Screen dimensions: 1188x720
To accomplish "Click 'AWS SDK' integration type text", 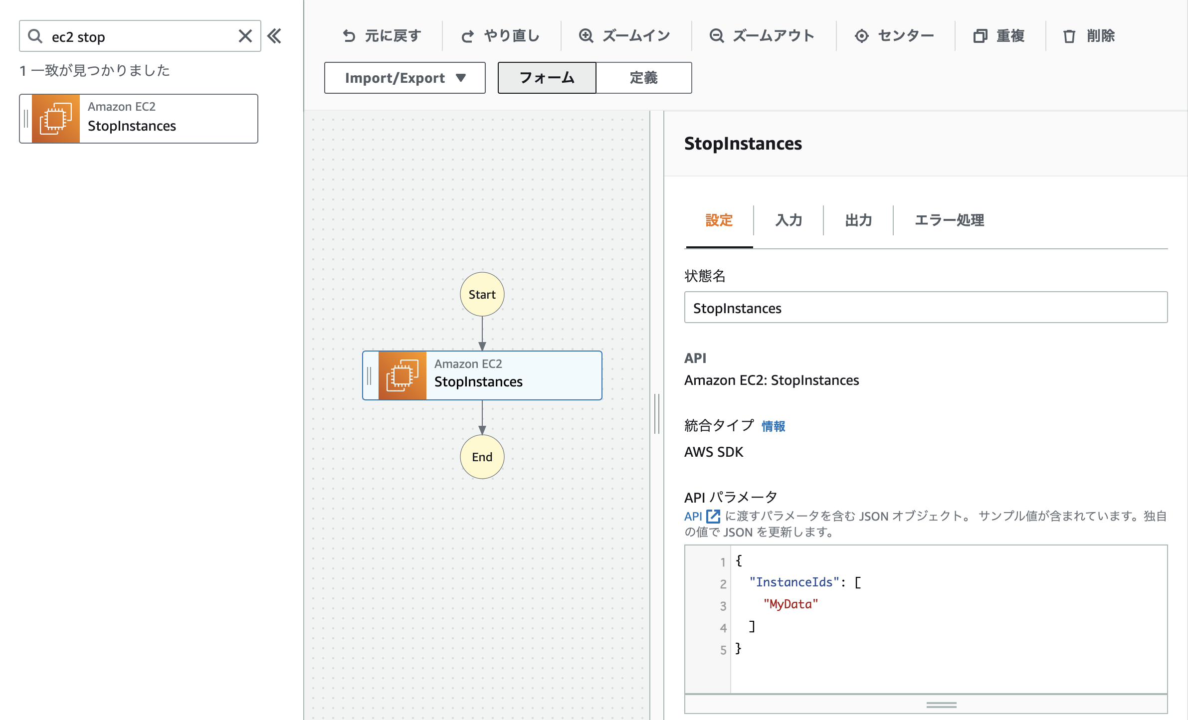I will click(714, 452).
